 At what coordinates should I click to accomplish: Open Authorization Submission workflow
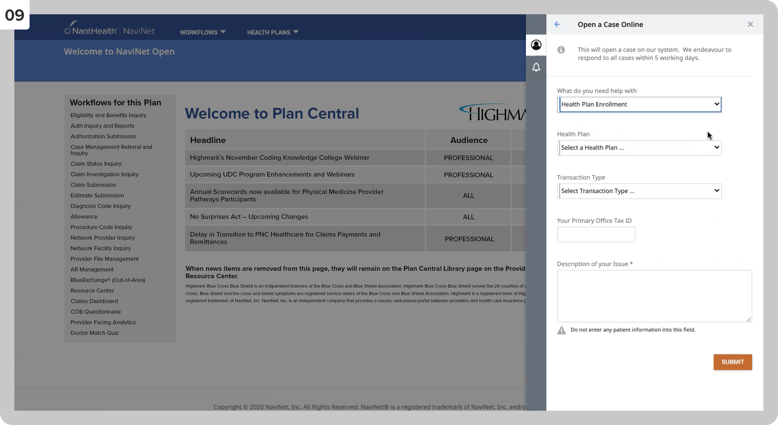click(x=103, y=136)
